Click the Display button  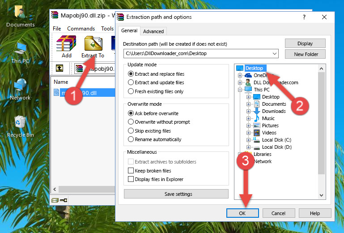coord(305,43)
